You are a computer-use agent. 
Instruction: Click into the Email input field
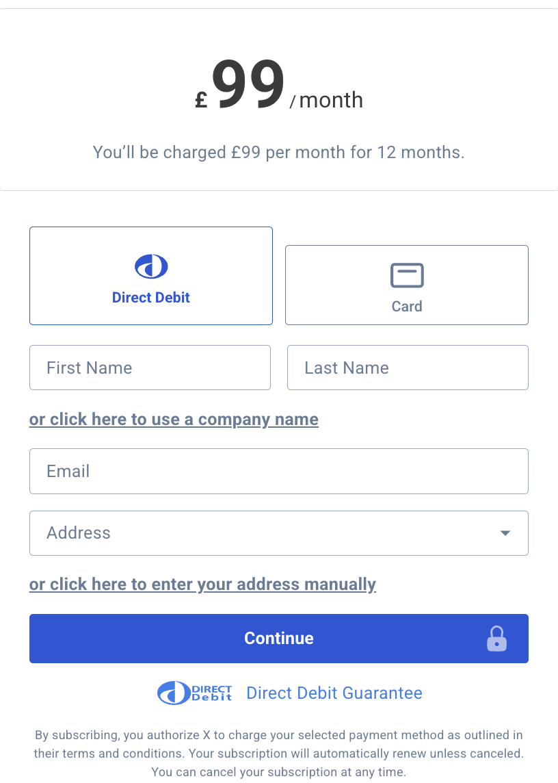[x=279, y=471]
